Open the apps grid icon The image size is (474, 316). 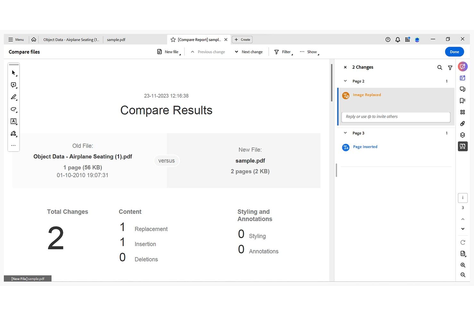pos(407,40)
